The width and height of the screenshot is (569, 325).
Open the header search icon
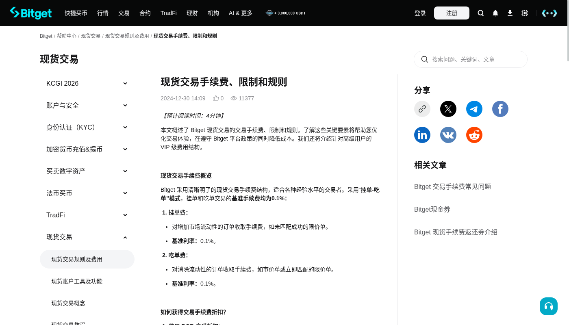pos(481,13)
